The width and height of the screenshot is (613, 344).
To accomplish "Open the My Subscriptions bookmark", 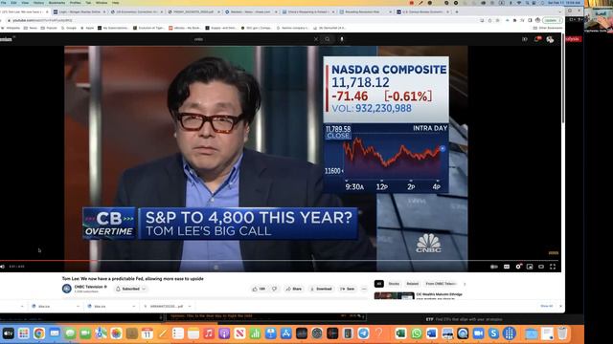I will (113, 28).
